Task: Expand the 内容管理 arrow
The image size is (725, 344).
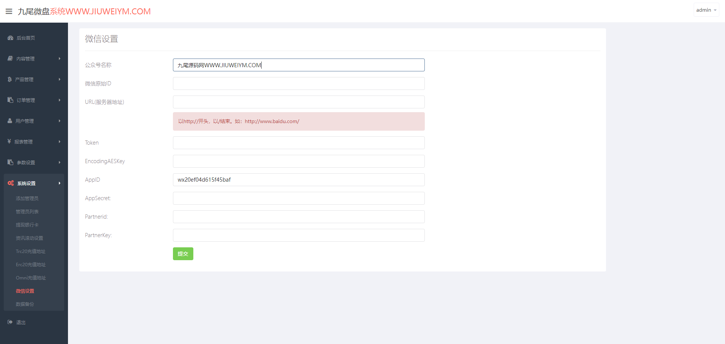Action: tap(60, 59)
